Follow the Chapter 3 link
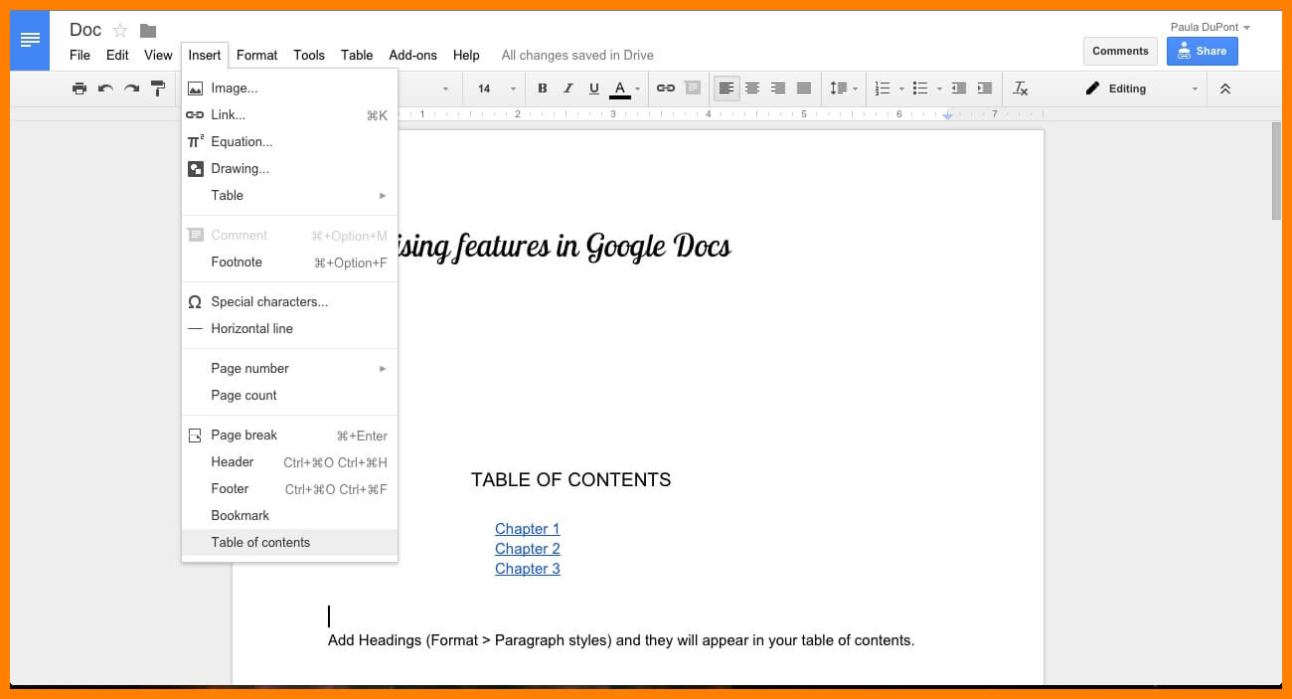The height and width of the screenshot is (699, 1292). coord(528,569)
